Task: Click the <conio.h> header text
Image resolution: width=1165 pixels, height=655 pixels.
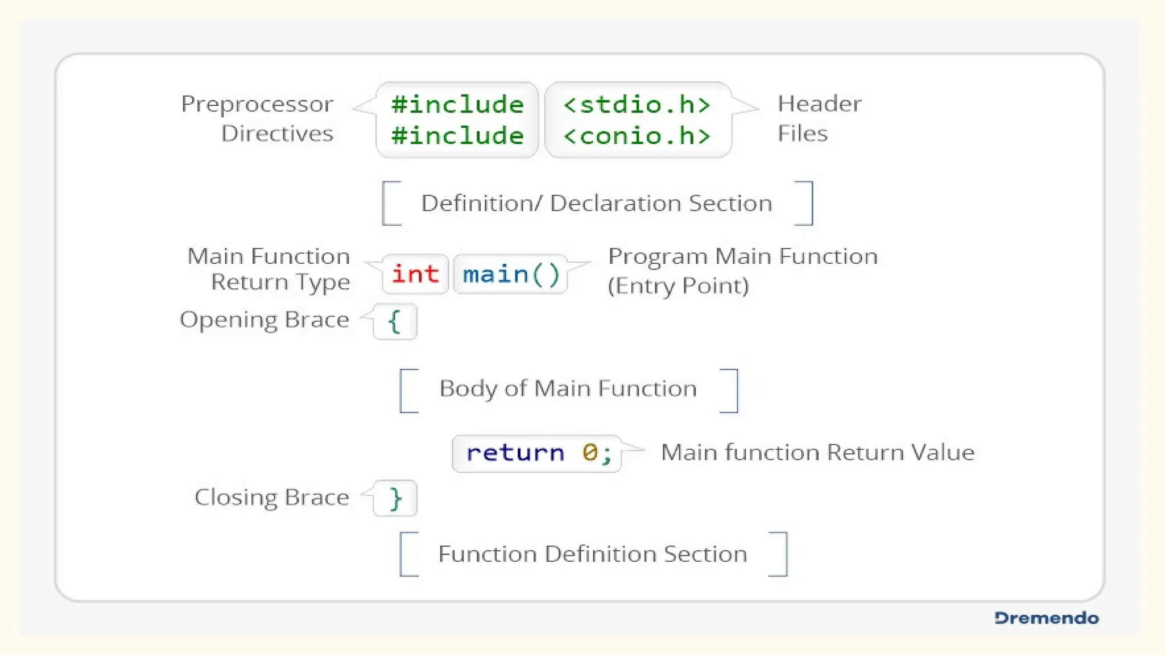Action: 637,136
